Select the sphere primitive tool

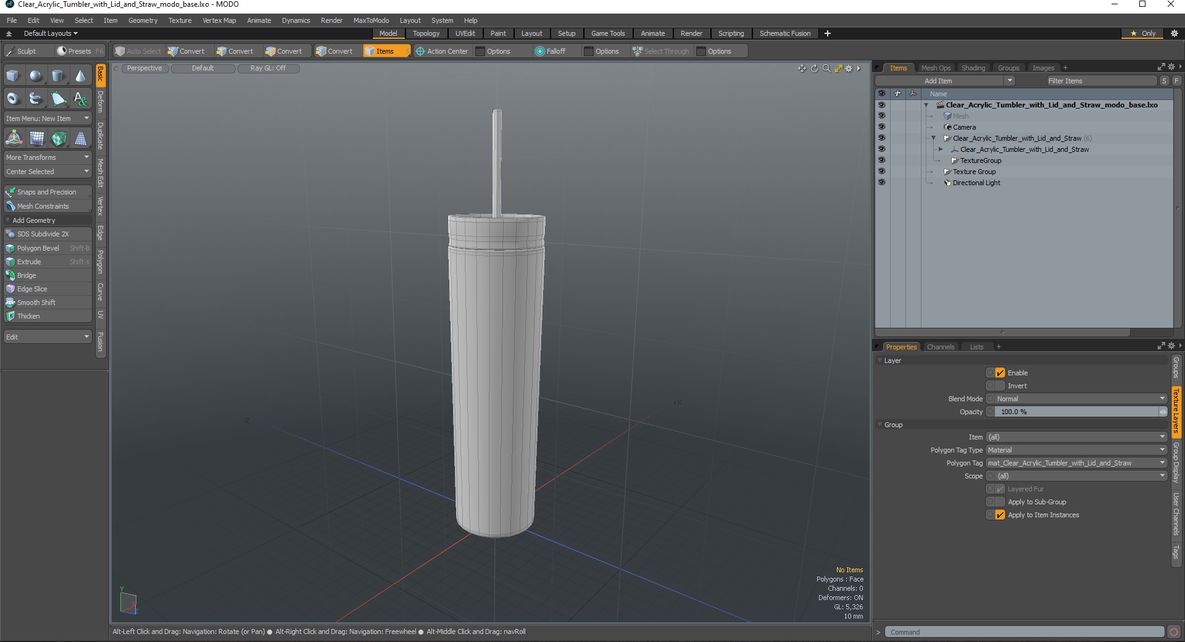coord(36,76)
